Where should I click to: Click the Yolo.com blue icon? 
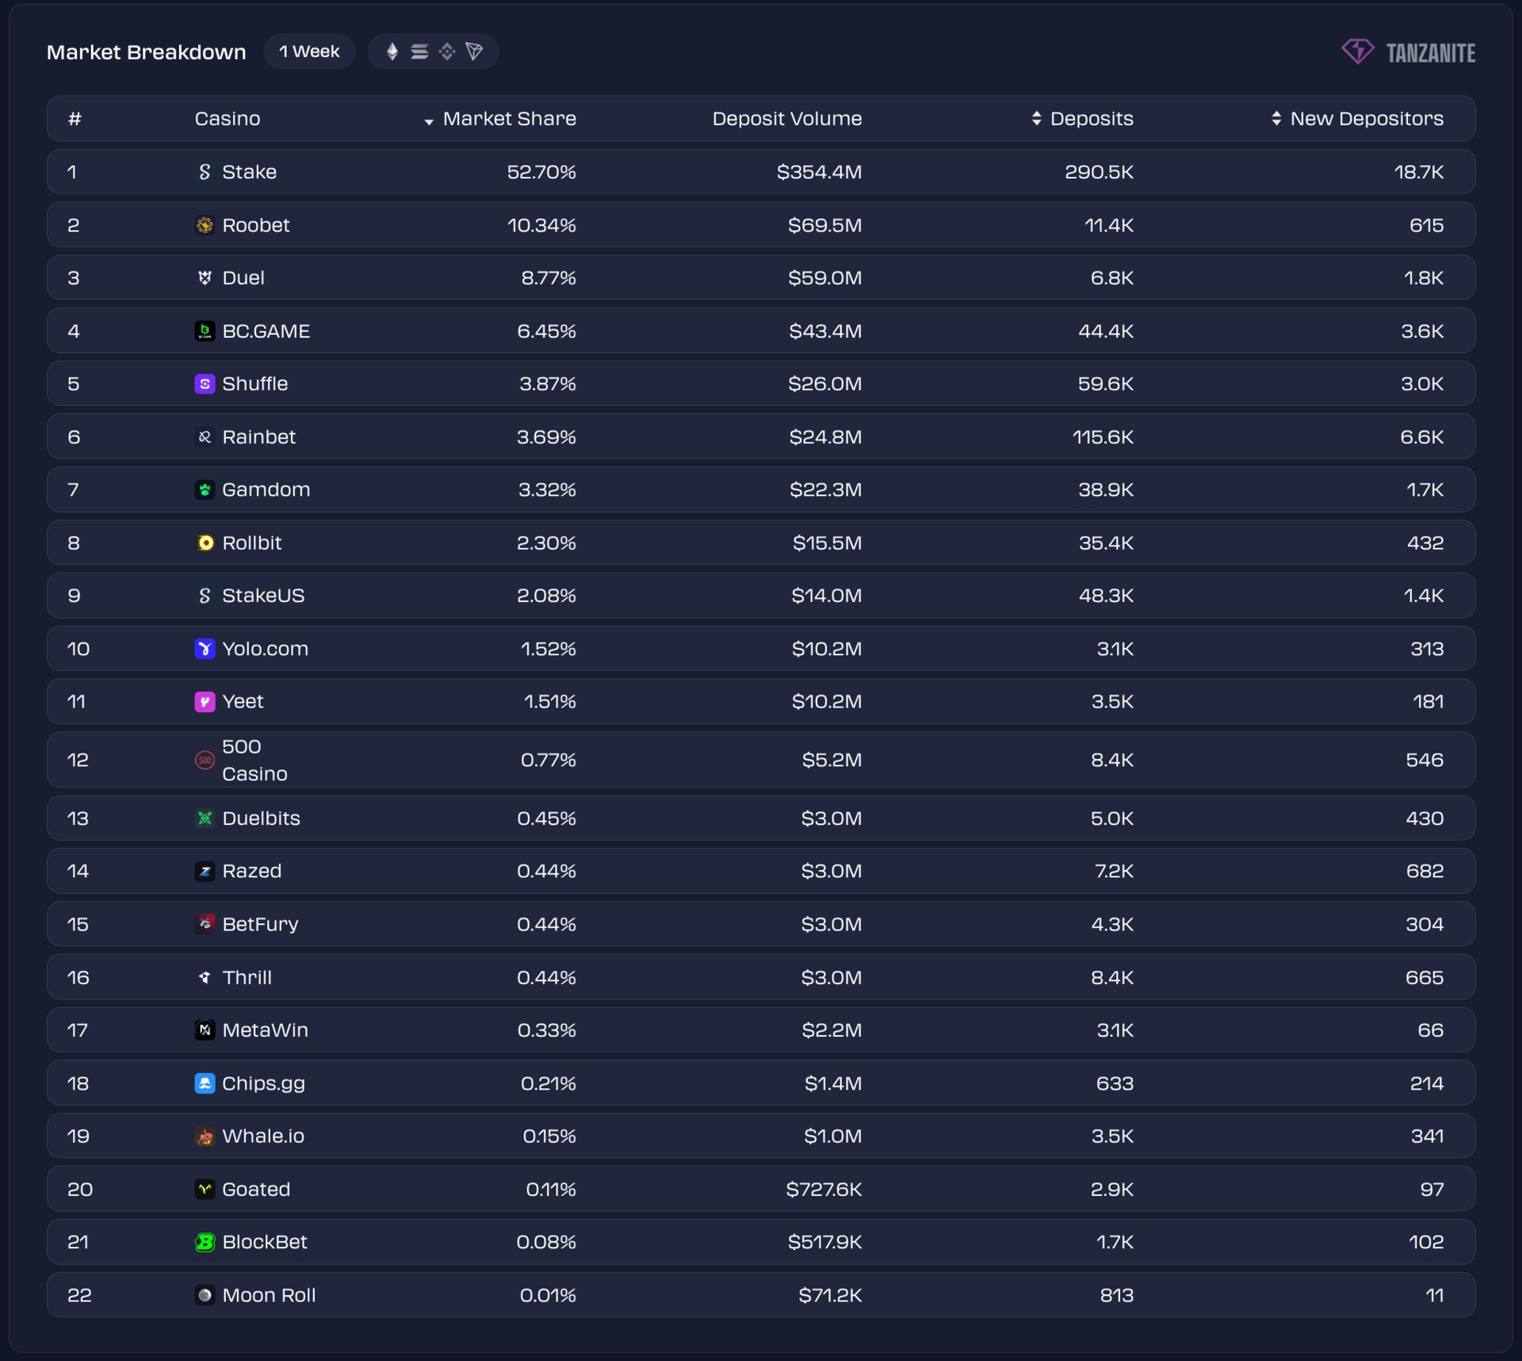pos(205,649)
